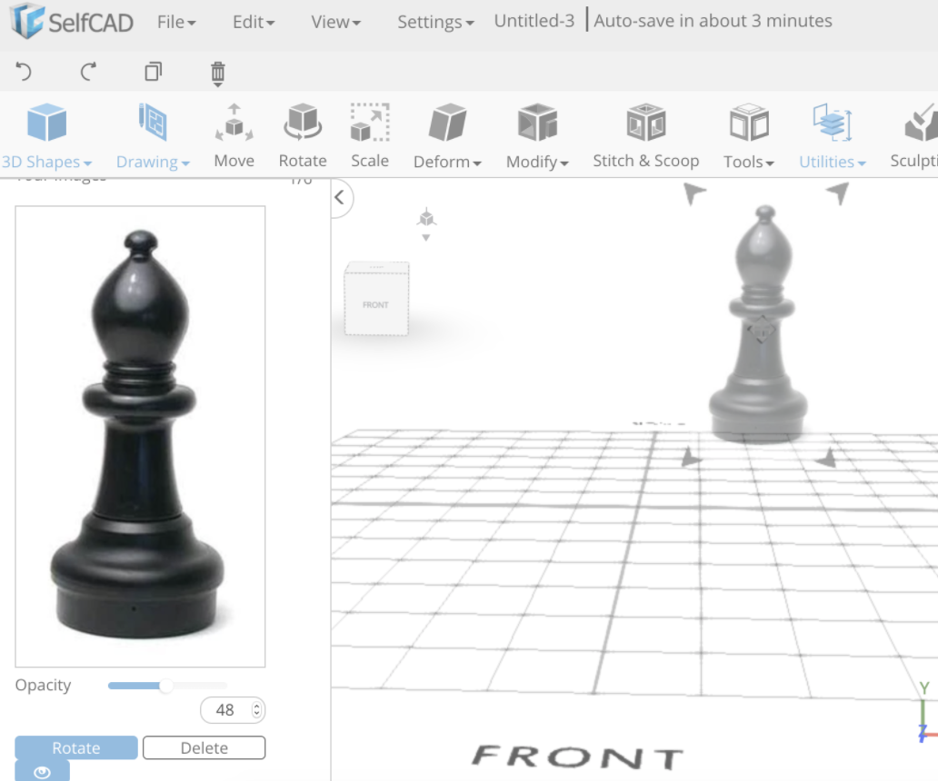The height and width of the screenshot is (781, 938).
Task: Adjust the Opacity slider handle
Action: click(x=167, y=687)
